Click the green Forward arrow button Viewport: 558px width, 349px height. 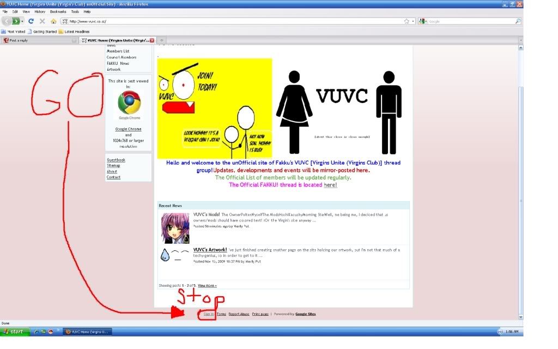[16, 21]
